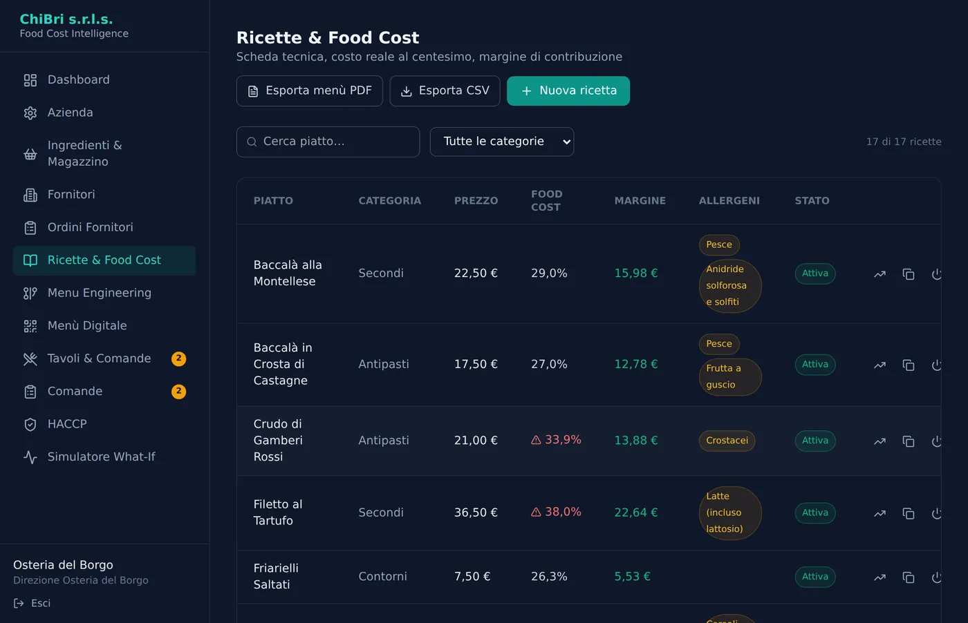Open trend chart for Baccalà alla Montellese

click(x=879, y=274)
